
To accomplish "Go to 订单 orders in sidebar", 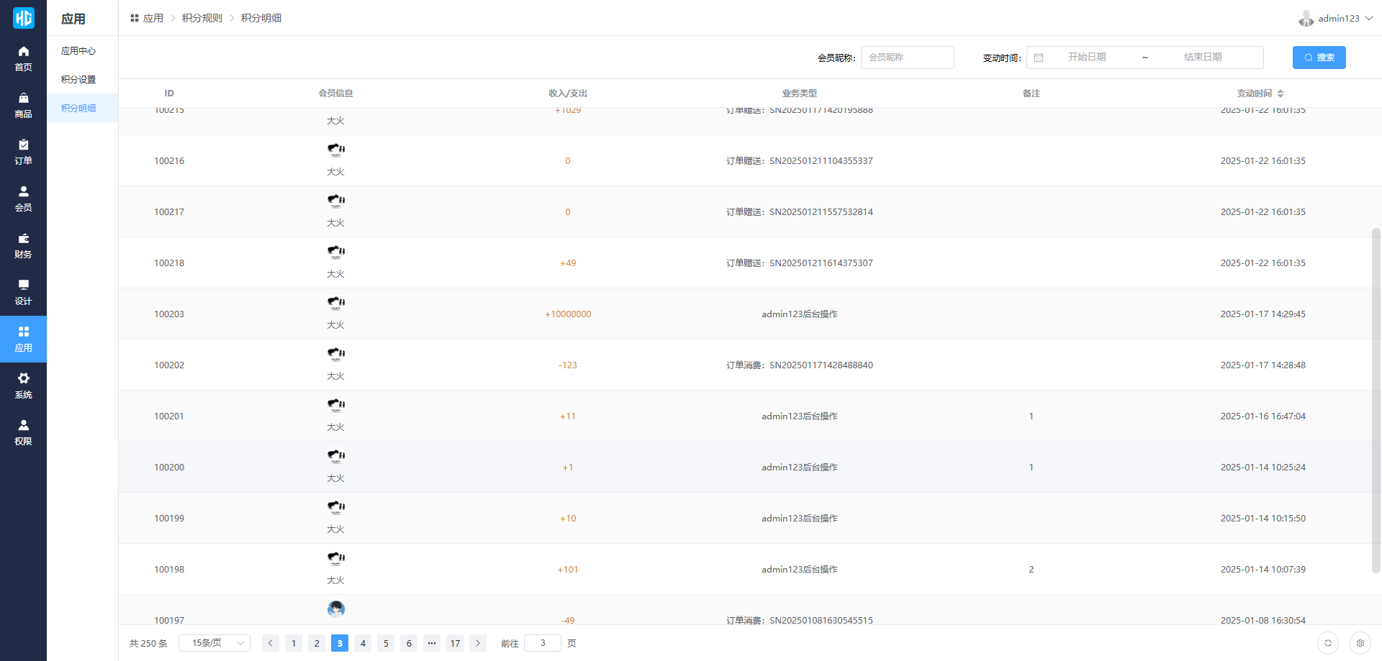I will pos(23,152).
